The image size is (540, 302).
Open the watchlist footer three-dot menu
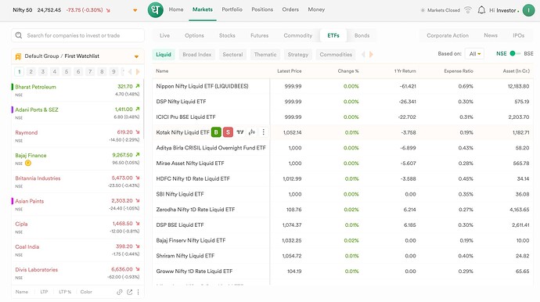coord(138,292)
